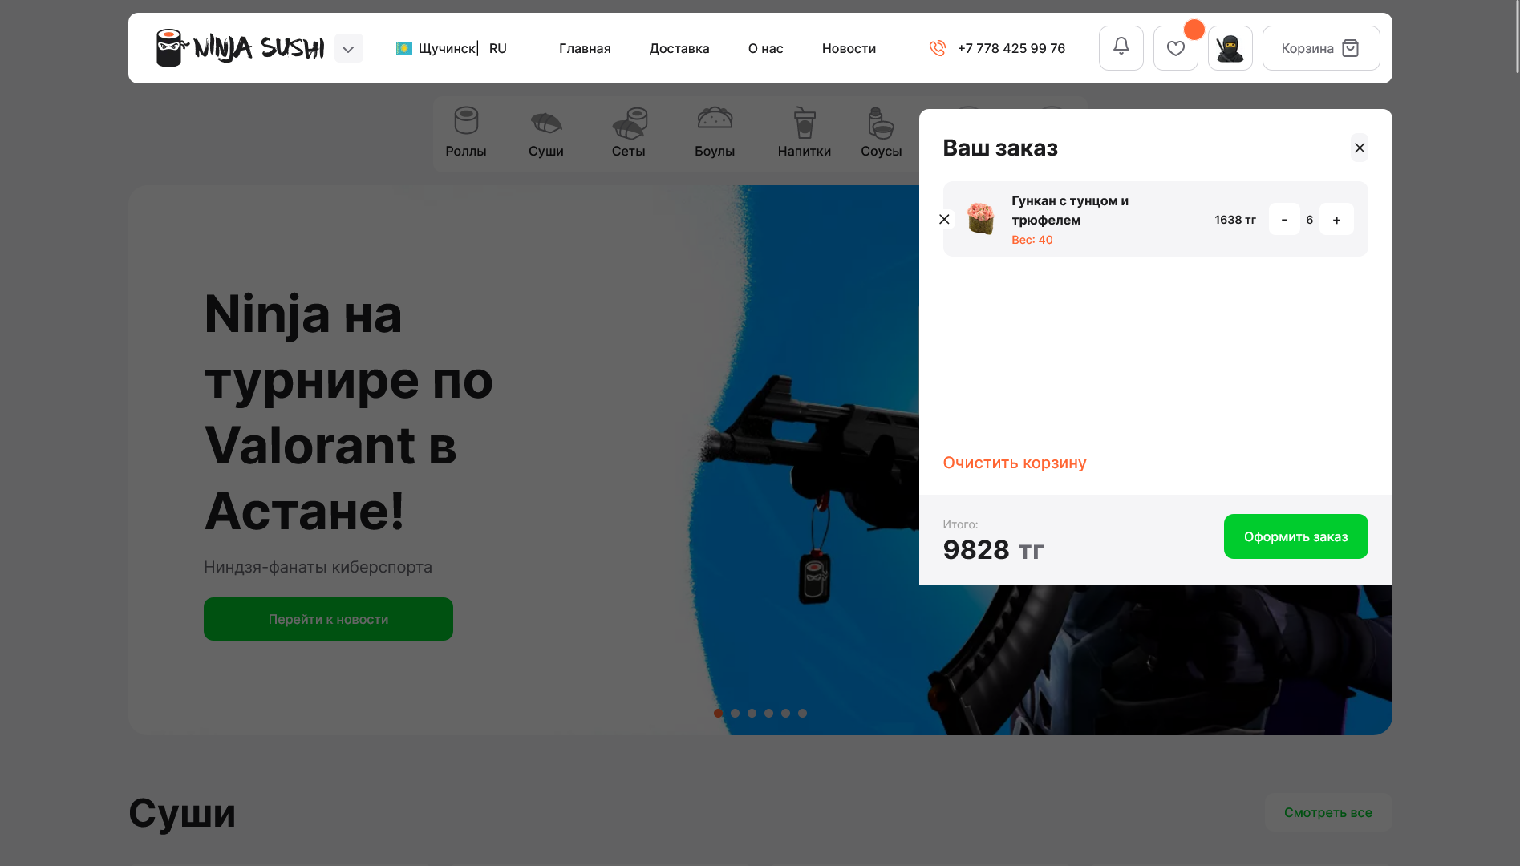
Task: Expand the dropdown chevron beside the logo
Action: [348, 48]
